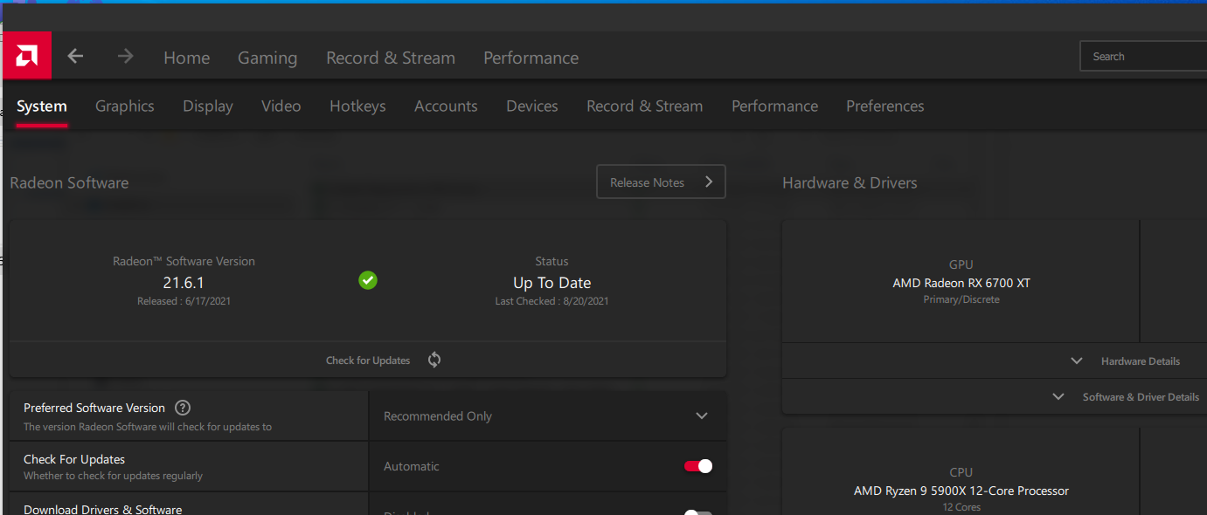Click the refresh icon beside Check for Updates
The height and width of the screenshot is (515, 1207).
434,360
